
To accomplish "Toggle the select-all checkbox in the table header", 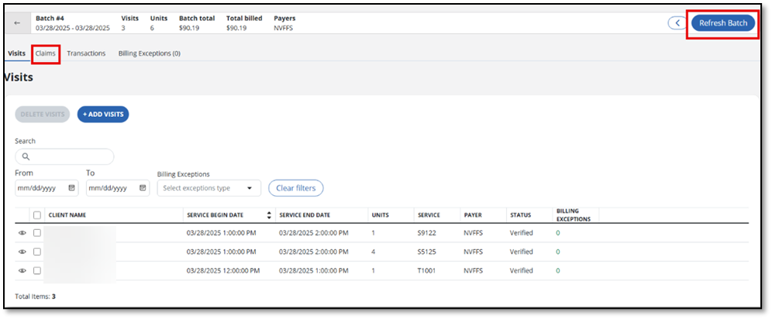I will (36, 215).
